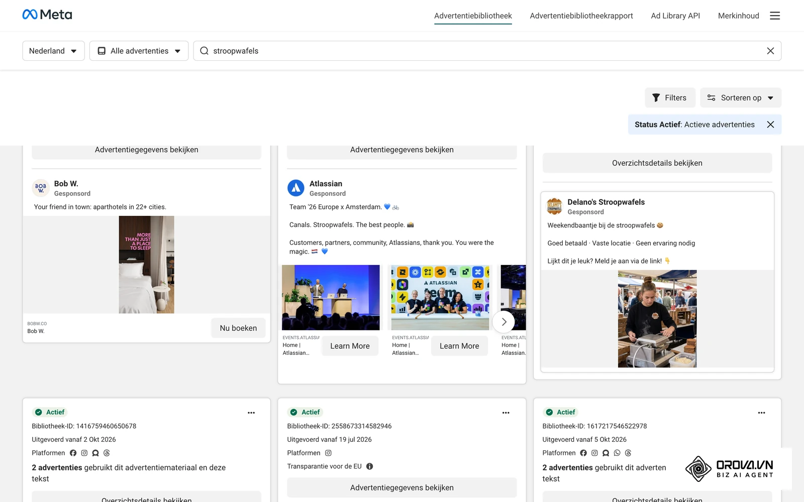Click Learn More on second Atlassian slide
The height and width of the screenshot is (502, 804).
[459, 346]
